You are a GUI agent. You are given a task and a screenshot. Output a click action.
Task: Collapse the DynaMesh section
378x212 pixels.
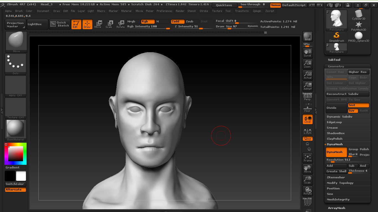(335, 144)
